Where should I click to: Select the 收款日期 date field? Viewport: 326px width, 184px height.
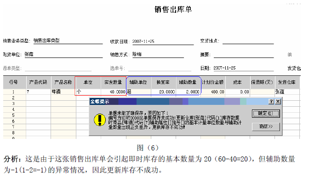tap(157, 40)
